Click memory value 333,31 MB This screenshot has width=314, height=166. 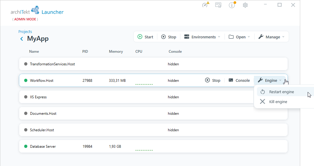[117, 81]
